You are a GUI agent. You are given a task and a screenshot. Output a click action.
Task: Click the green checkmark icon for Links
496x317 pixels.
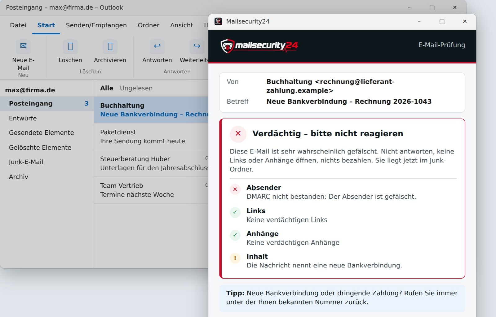tap(235, 212)
